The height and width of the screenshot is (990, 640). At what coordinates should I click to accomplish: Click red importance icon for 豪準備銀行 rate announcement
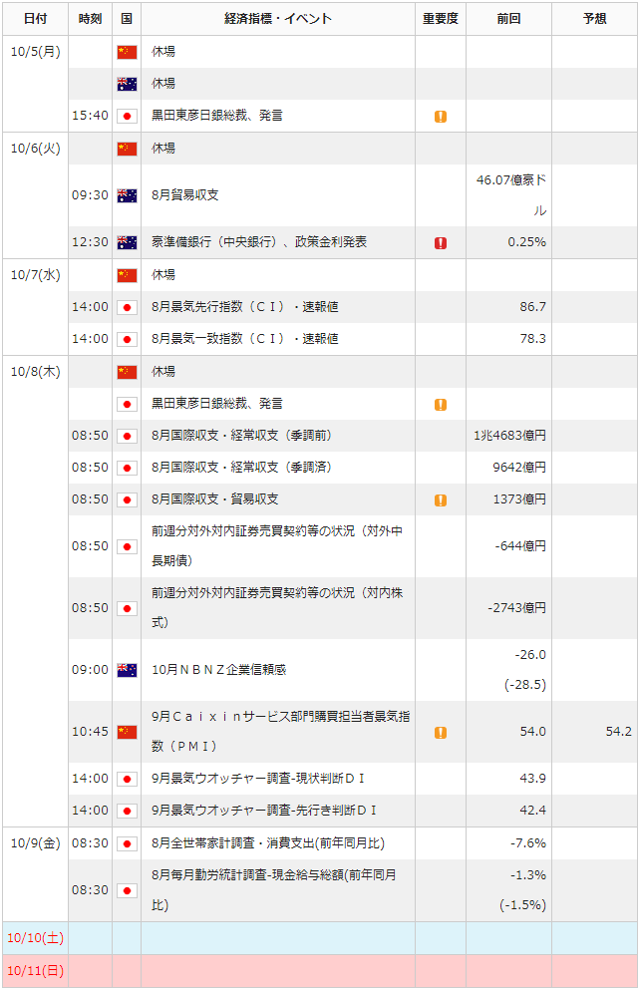441,243
